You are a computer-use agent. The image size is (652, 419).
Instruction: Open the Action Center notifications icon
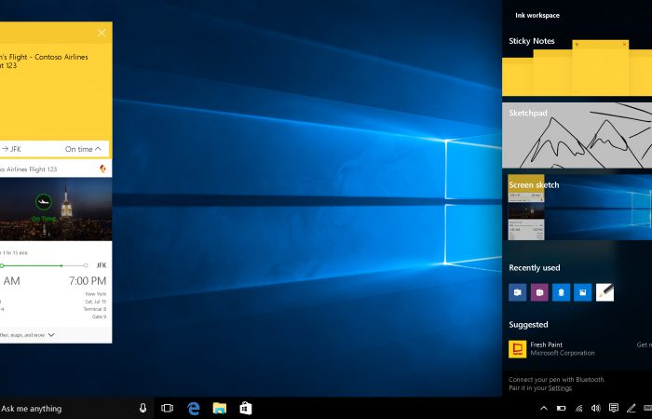613,408
